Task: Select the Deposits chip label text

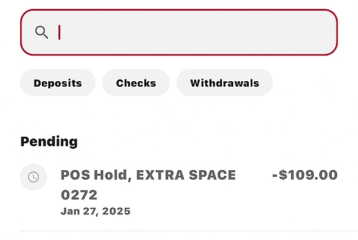Action: coord(58,83)
